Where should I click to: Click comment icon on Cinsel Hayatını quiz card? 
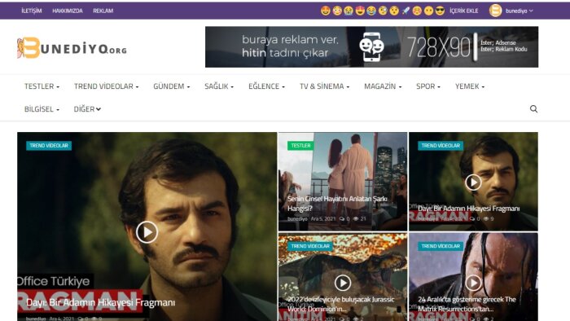pyautogui.click(x=342, y=219)
